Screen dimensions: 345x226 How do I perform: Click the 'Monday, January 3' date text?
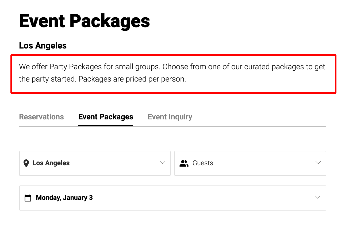(64, 198)
